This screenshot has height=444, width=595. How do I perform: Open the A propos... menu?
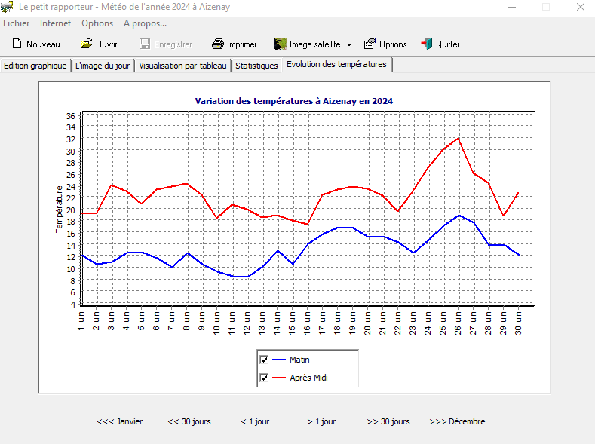145,23
